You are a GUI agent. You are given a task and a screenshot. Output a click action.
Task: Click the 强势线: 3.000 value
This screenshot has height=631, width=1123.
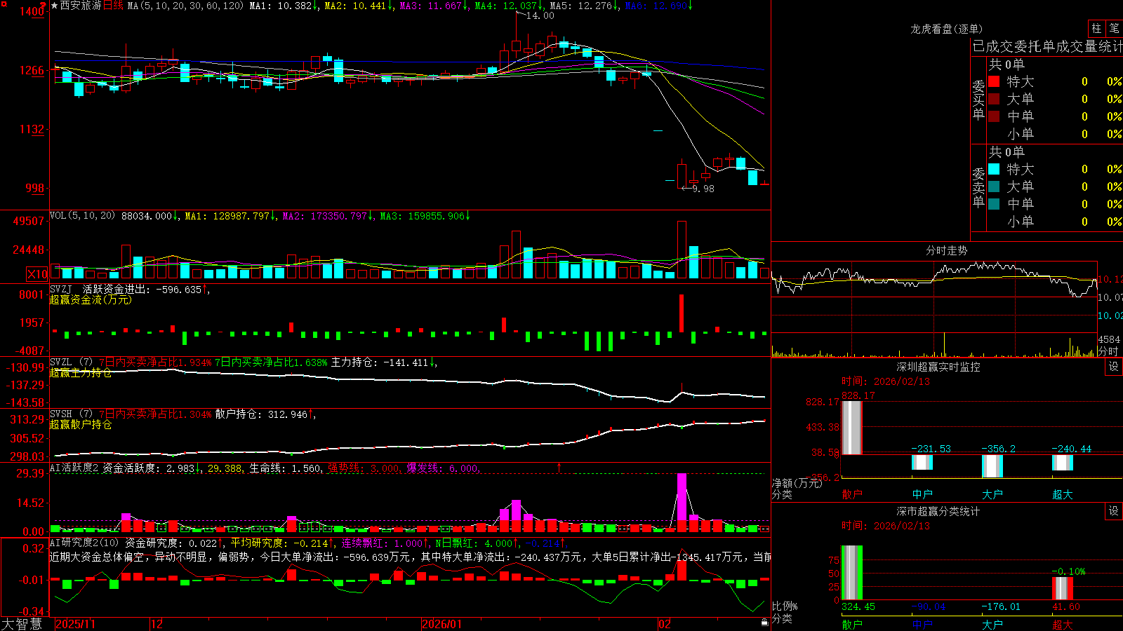click(x=364, y=468)
